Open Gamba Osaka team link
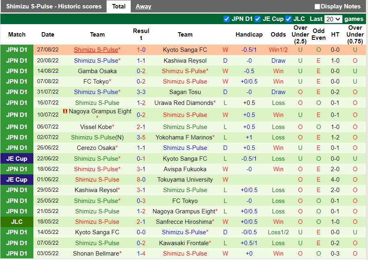The image size is (368, 260). coord(97,71)
